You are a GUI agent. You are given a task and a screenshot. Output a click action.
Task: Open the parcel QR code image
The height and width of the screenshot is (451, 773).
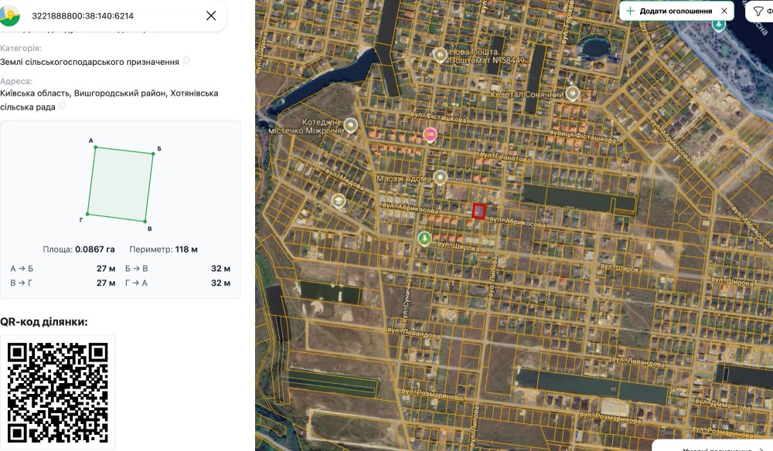[58, 392]
